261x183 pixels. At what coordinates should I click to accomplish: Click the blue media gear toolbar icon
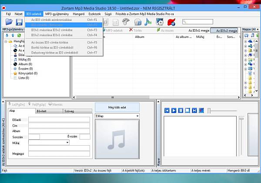pyautogui.click(x=160, y=22)
